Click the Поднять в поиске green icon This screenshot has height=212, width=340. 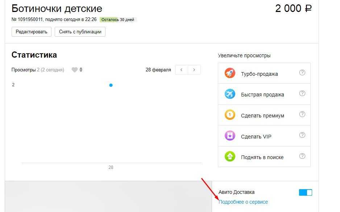pos(230,157)
